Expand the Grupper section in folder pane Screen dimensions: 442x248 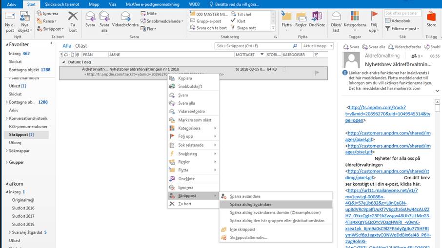click(x=6, y=162)
